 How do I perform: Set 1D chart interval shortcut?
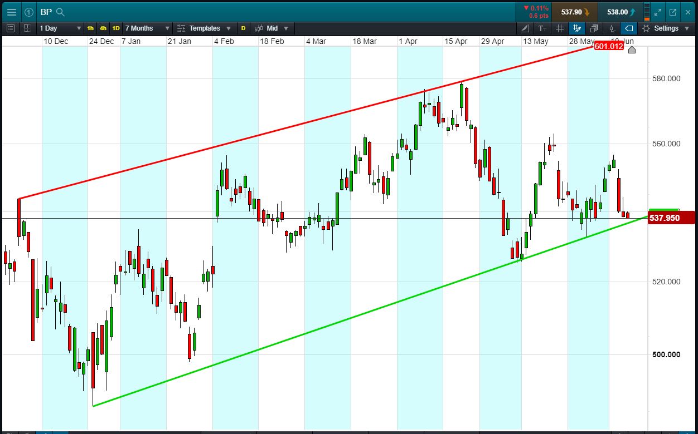coord(116,28)
